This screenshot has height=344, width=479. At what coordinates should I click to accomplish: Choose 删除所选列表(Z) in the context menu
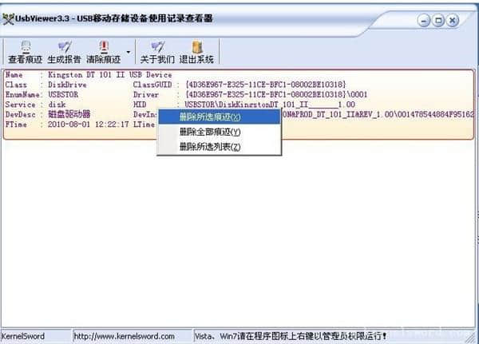pos(210,147)
